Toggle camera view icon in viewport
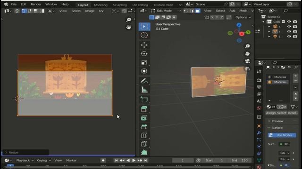302x169 pixels. tap(247, 61)
